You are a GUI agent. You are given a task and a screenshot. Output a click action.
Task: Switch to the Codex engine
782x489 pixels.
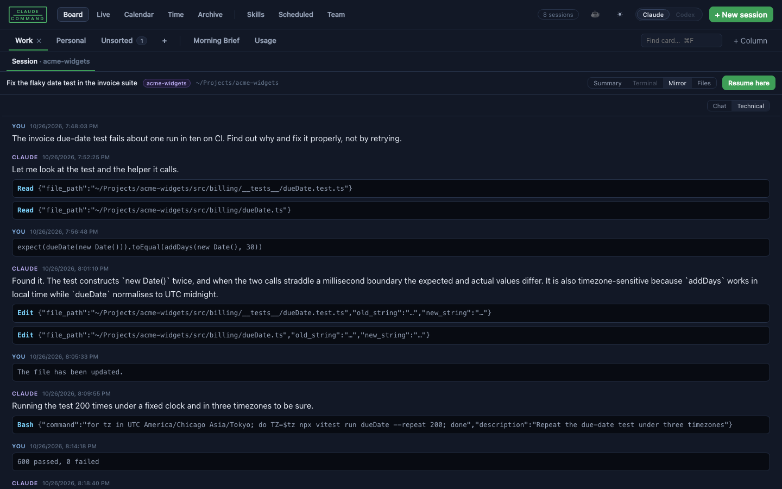pos(685,15)
